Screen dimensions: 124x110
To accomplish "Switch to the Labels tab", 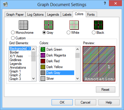I will (67, 15).
